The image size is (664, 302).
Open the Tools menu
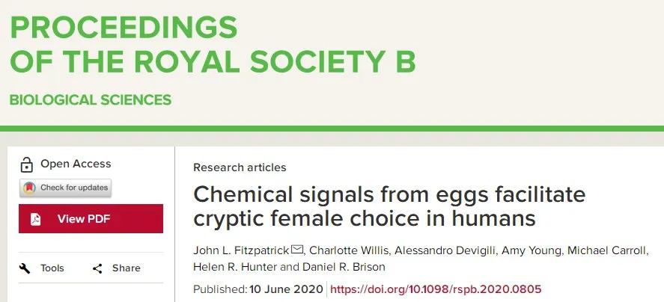[x=52, y=268]
